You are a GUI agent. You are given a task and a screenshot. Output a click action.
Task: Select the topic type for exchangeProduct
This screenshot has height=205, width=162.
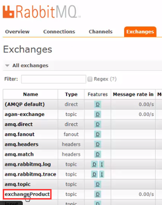click(x=71, y=194)
